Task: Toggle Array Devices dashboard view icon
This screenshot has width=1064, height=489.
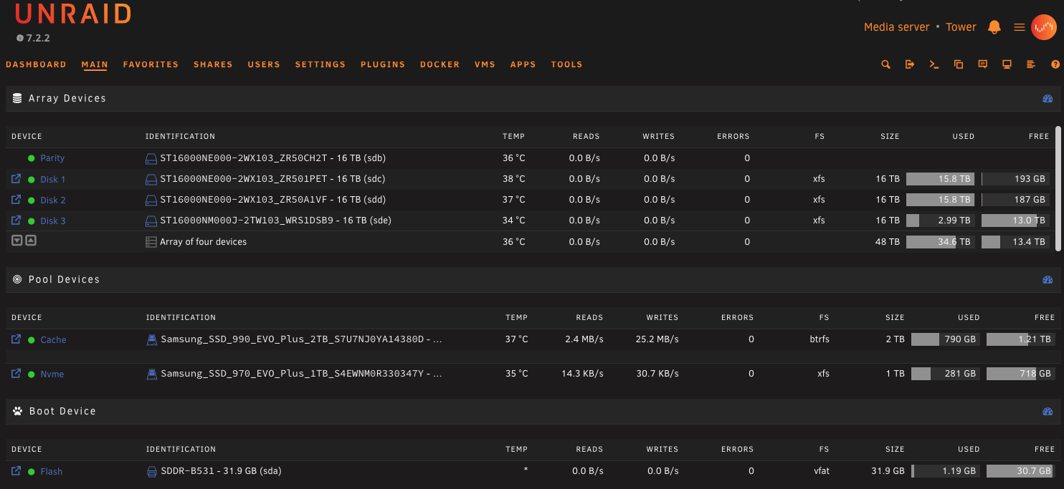Action: [x=1048, y=99]
